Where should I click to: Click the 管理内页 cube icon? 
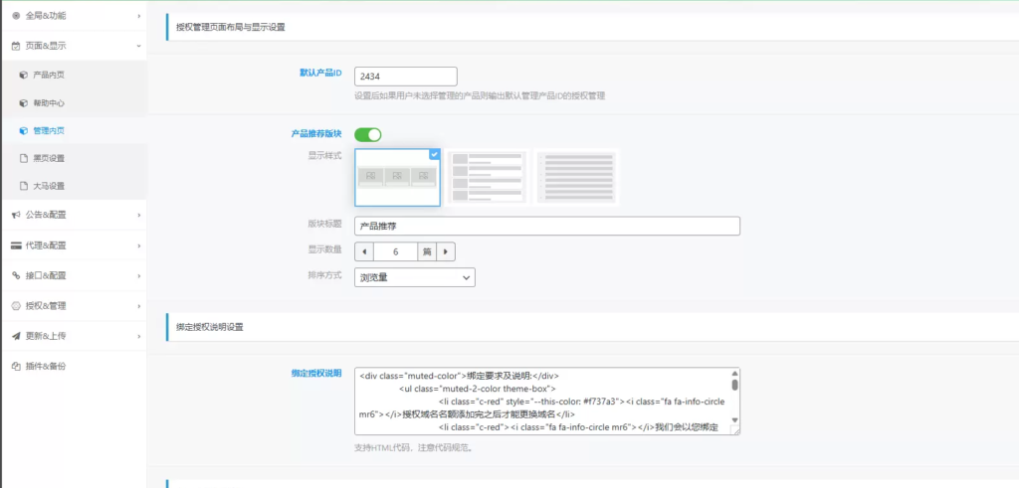click(x=24, y=130)
